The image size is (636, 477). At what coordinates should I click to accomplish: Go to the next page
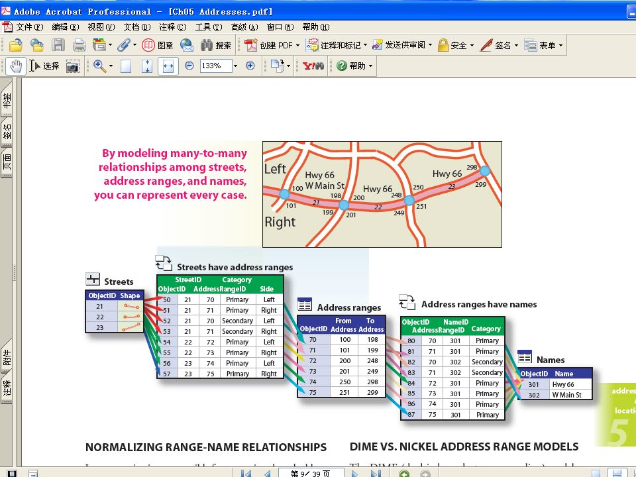pos(355,473)
